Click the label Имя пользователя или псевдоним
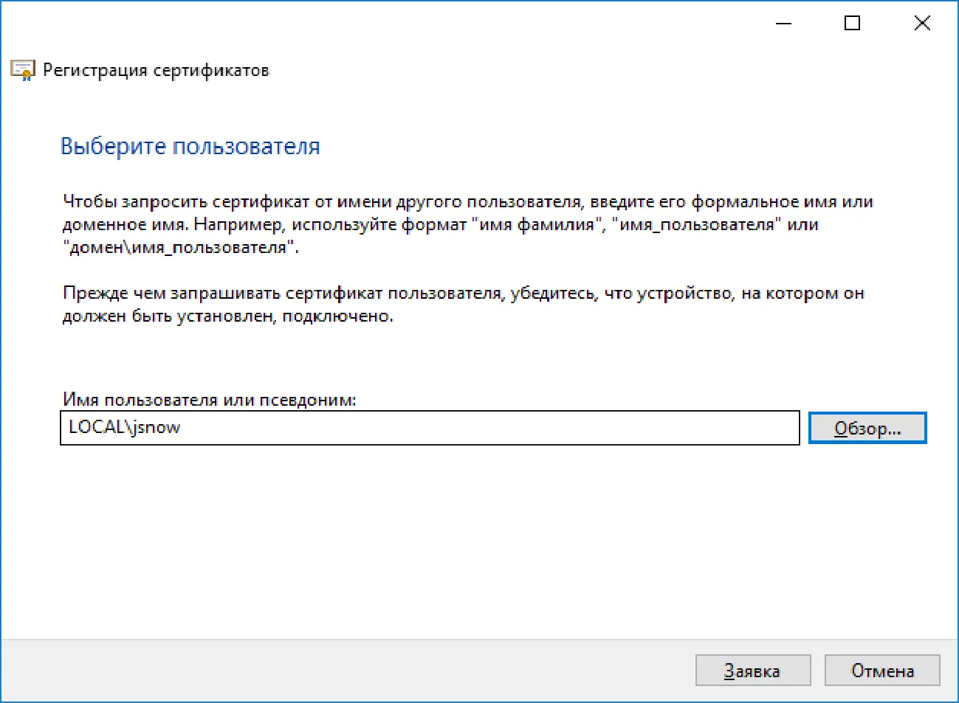 [210, 400]
